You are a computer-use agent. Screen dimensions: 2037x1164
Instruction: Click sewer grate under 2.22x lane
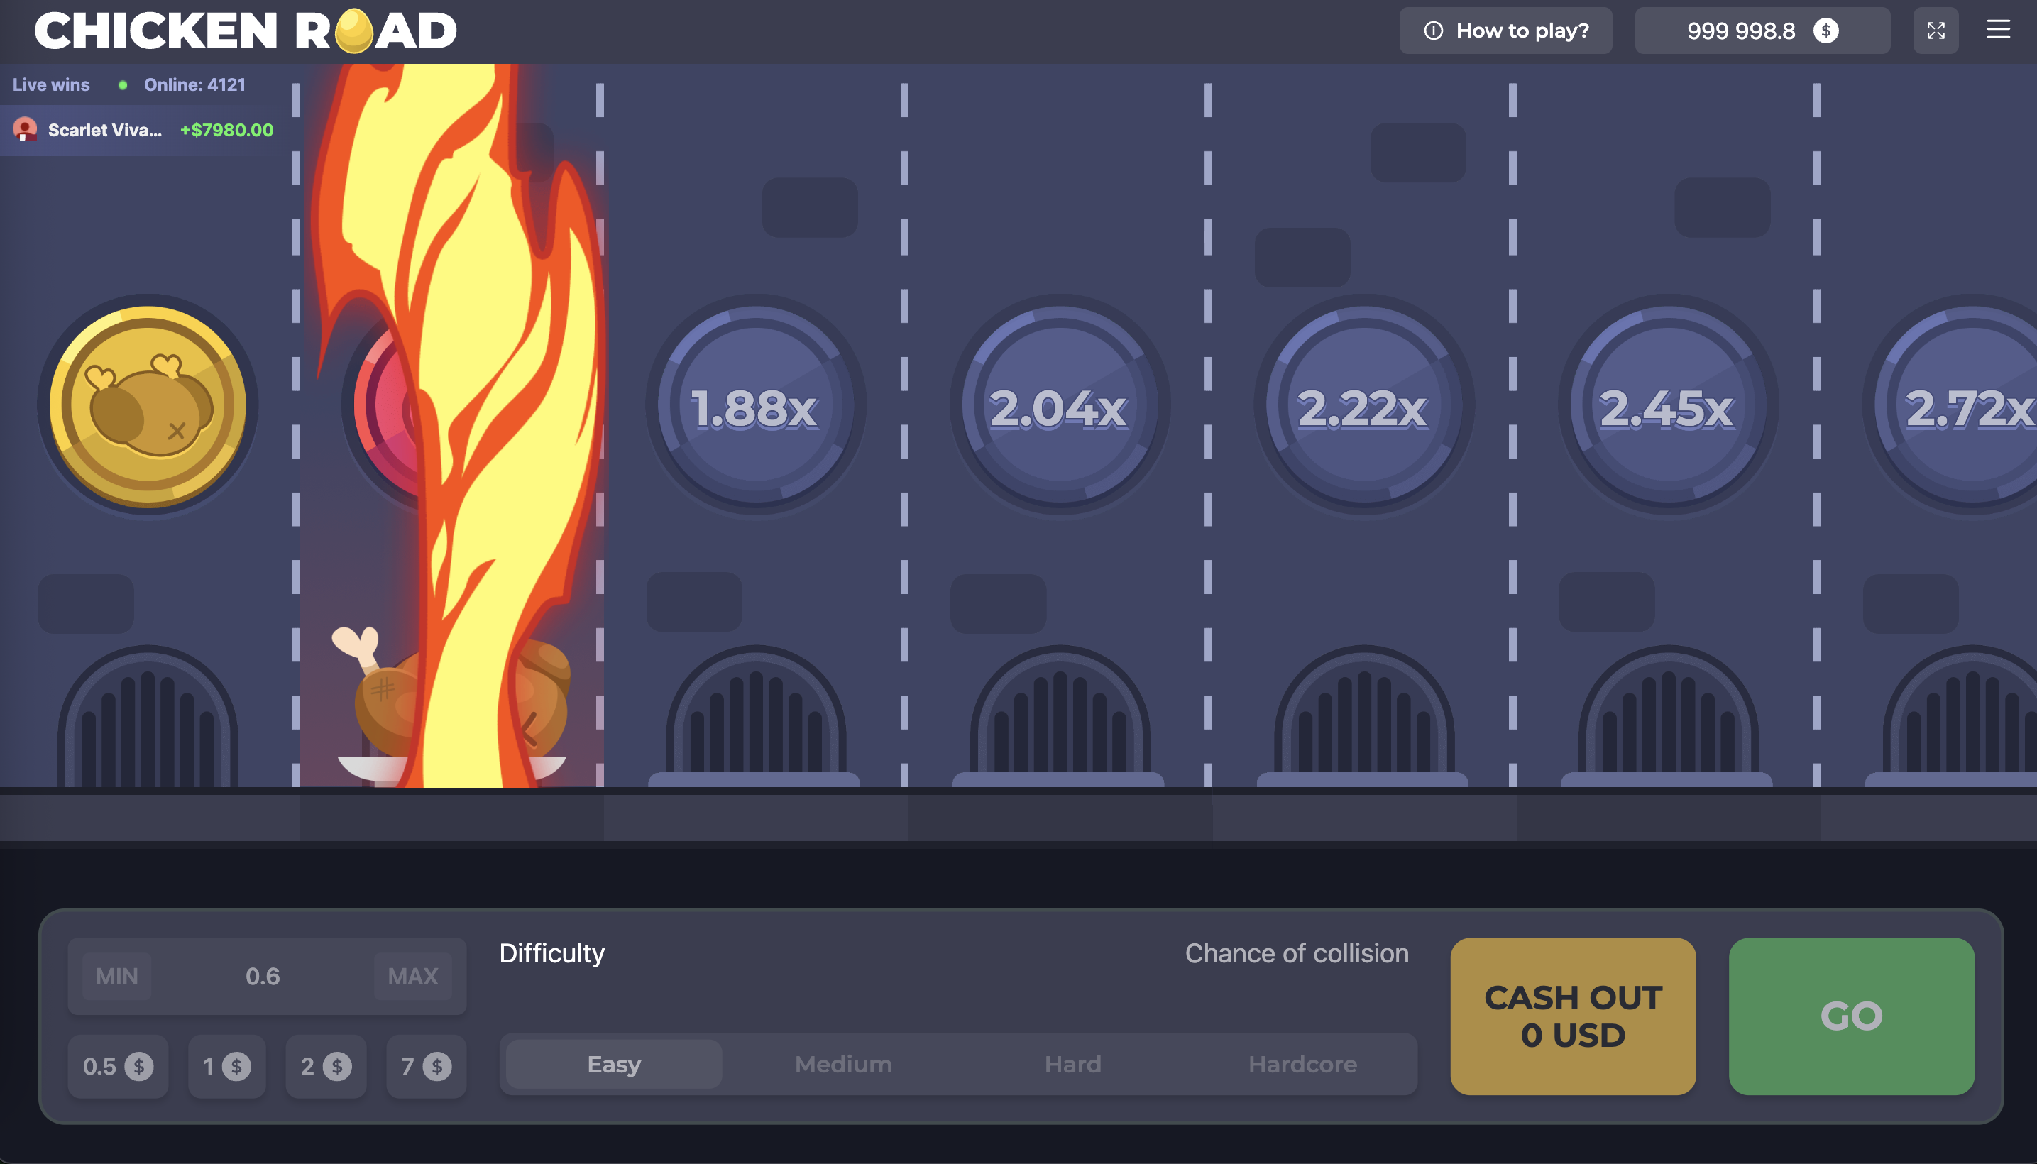(x=1363, y=715)
